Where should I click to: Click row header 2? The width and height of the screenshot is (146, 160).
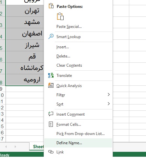point(3,11)
